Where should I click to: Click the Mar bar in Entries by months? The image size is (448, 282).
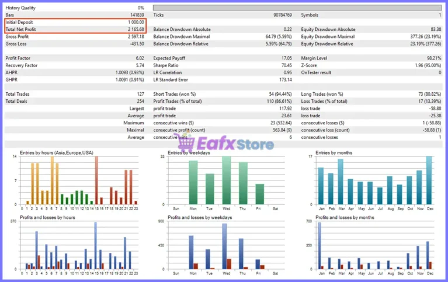click(x=341, y=182)
